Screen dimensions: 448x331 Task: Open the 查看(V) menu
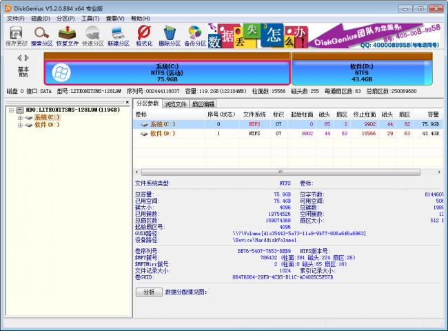pos(115,19)
